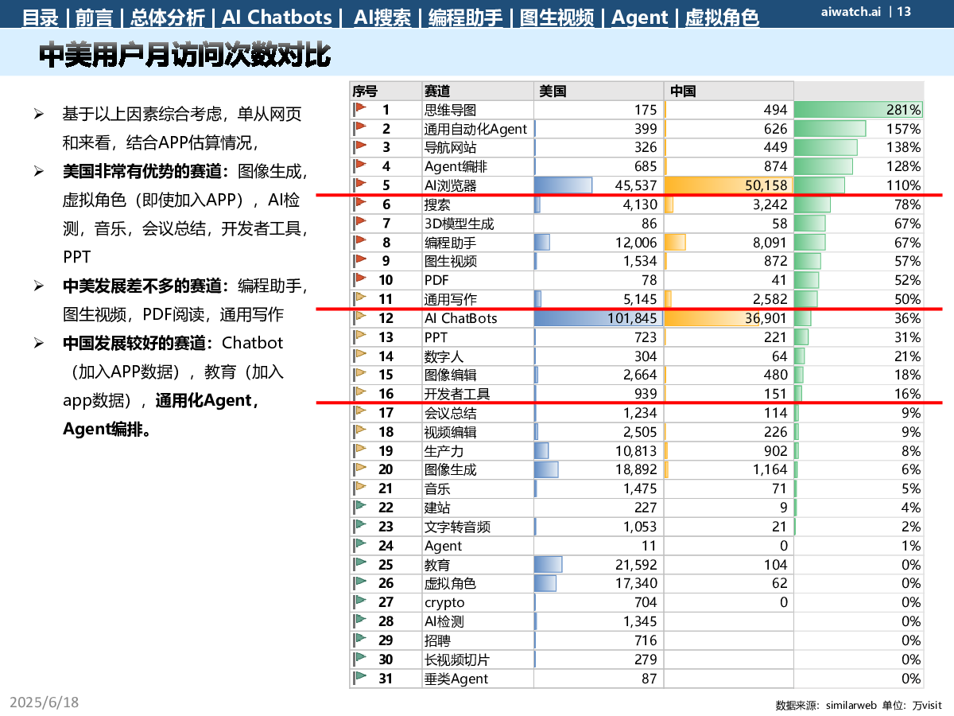Select the 图生视频 table cell
The width and height of the screenshot is (954, 716).
coord(477,261)
